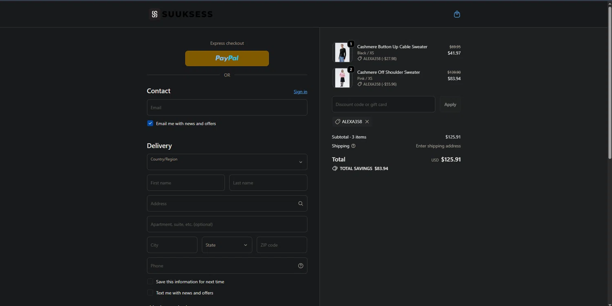Click the discount tag icon under Black / XS
The height and width of the screenshot is (306, 612).
coord(360,59)
